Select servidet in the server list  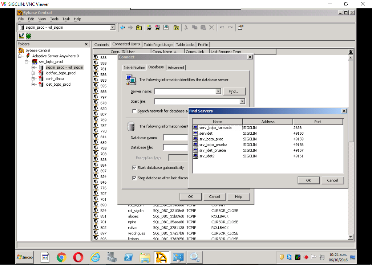pos(206,133)
